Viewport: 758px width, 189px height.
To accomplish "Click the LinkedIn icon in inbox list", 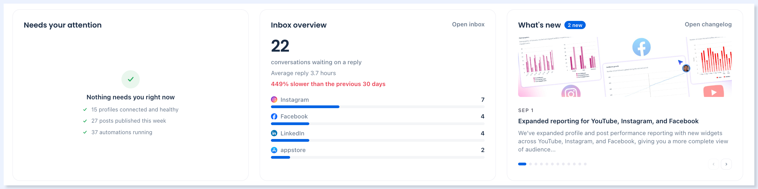I will 274,133.
